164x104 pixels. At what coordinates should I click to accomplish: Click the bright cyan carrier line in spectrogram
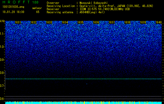click(83, 79)
